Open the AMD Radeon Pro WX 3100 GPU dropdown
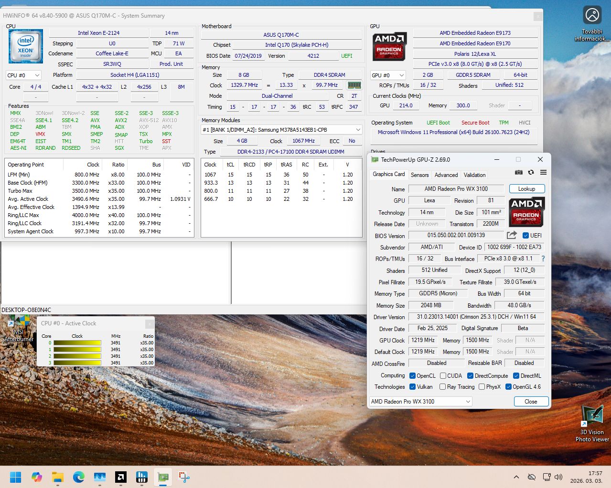Screen dimensions: 611x488 (x=420, y=402)
